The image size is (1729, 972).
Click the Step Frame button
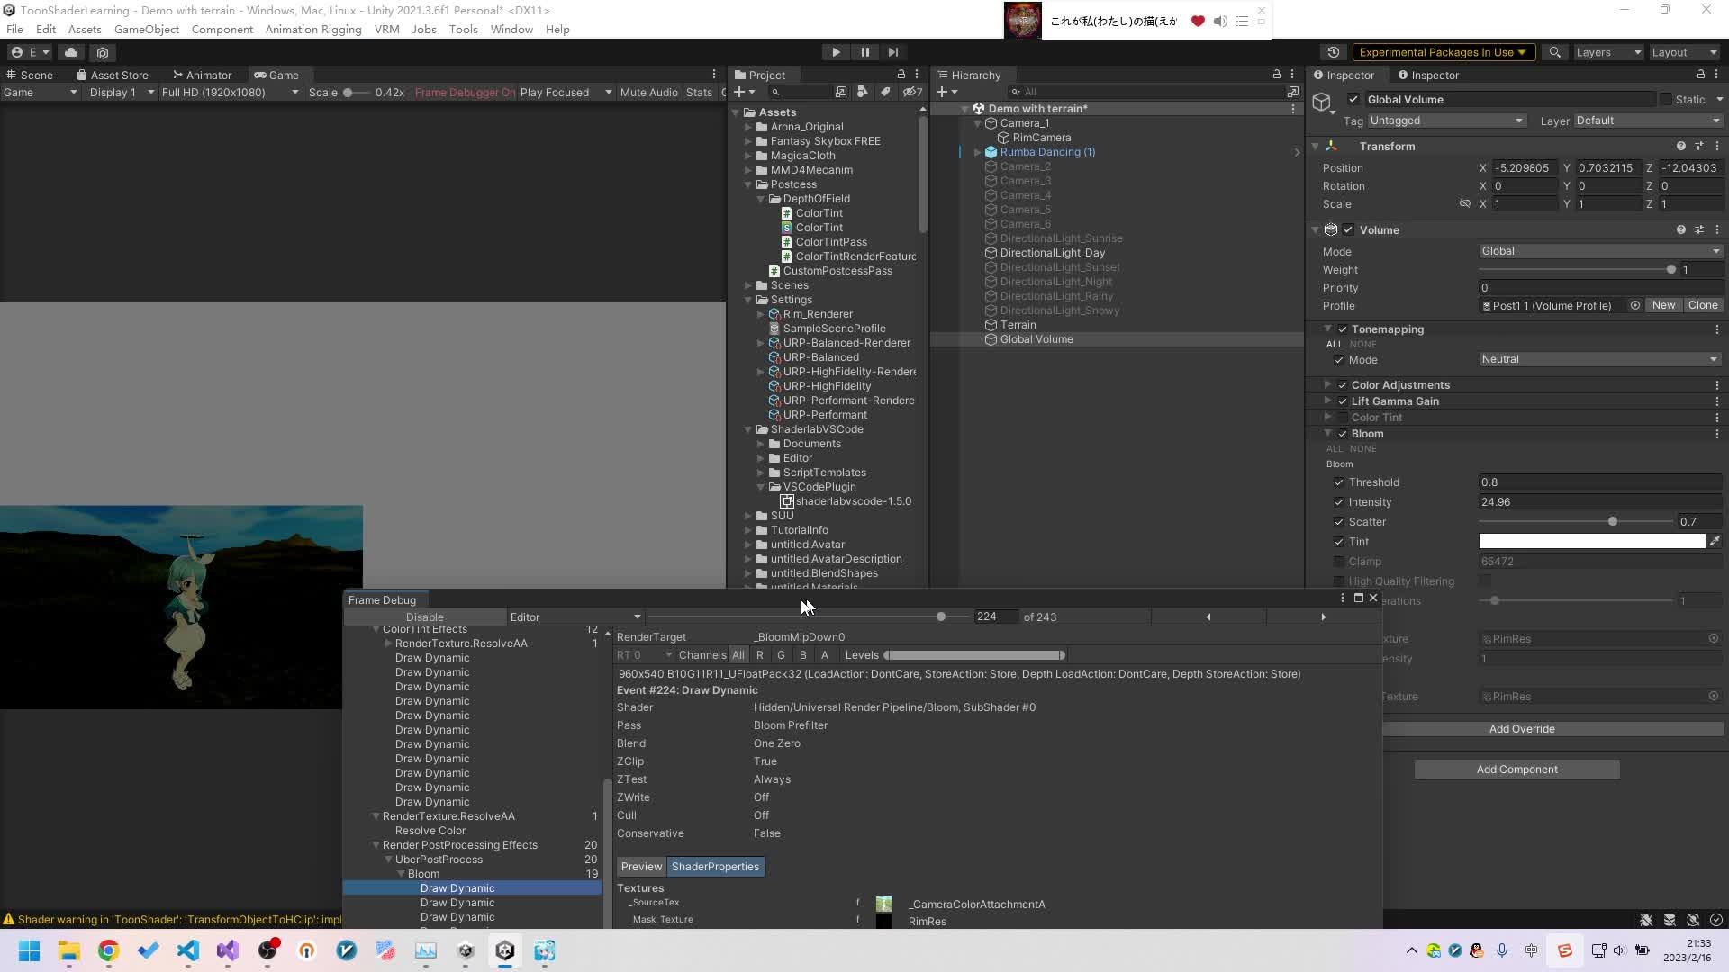click(x=893, y=51)
